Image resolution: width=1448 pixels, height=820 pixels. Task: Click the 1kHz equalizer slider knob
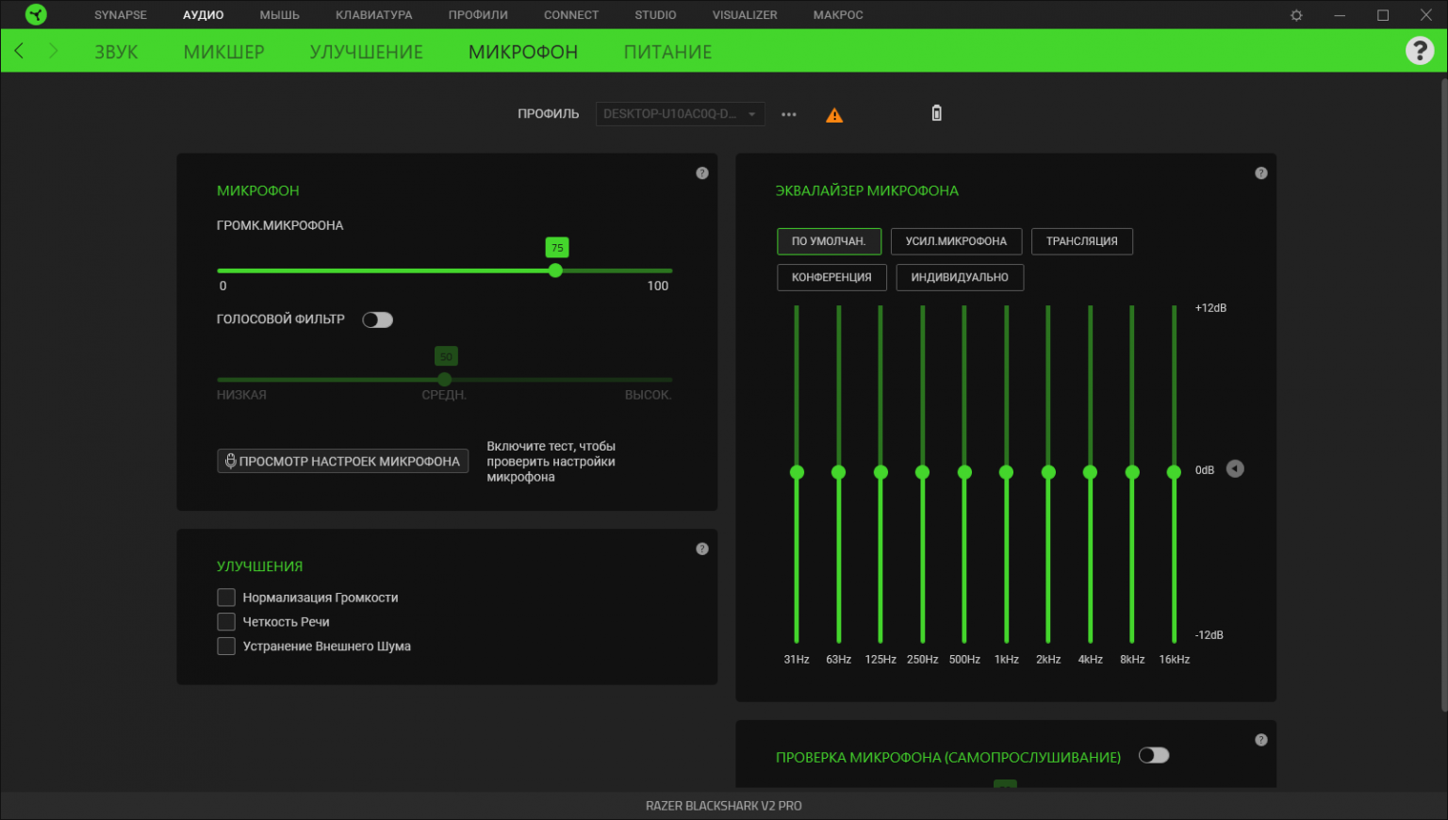pyautogui.click(x=1007, y=472)
